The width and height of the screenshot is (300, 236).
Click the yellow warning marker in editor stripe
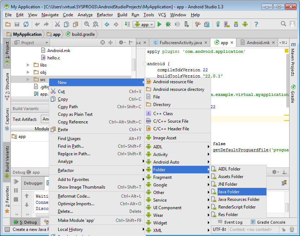point(286,51)
